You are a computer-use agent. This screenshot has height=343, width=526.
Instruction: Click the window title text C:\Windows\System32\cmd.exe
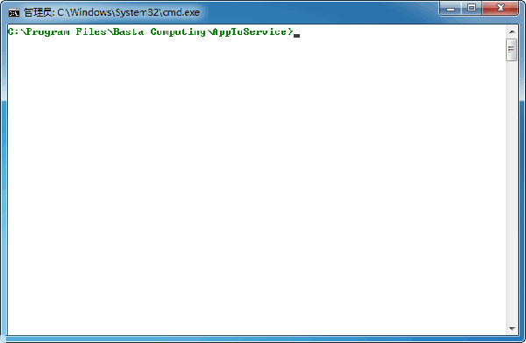(129, 12)
